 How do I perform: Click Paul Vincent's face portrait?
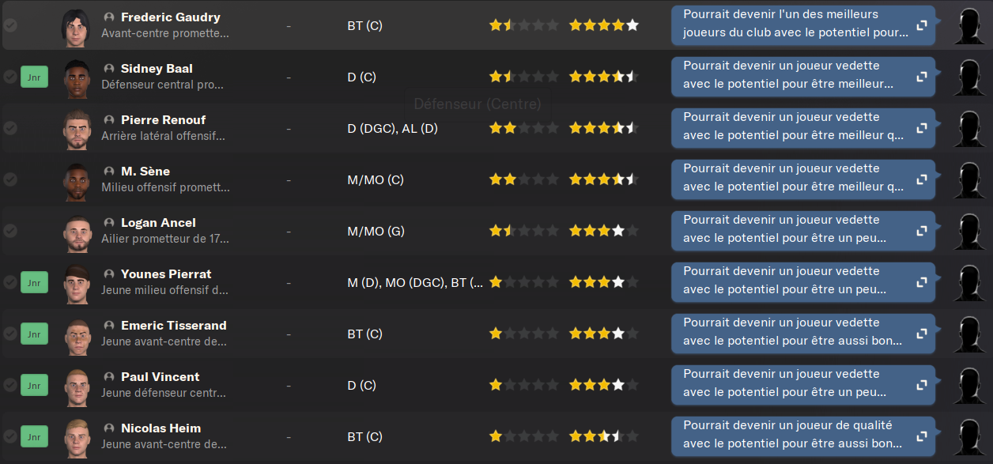point(77,385)
